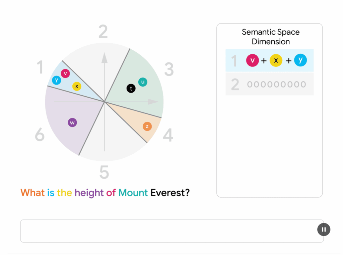Click the red 'v' circle in dimension panel
Viewport: 343px width, 255px height.
(253, 60)
